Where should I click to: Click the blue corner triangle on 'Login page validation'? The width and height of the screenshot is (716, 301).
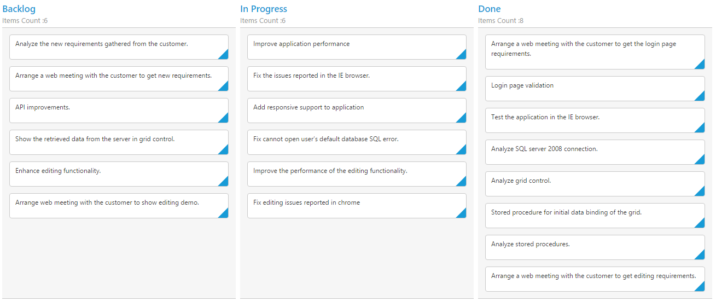pyautogui.click(x=701, y=97)
